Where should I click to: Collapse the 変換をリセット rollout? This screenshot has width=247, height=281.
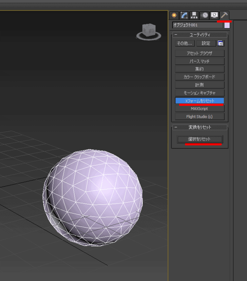coord(176,127)
